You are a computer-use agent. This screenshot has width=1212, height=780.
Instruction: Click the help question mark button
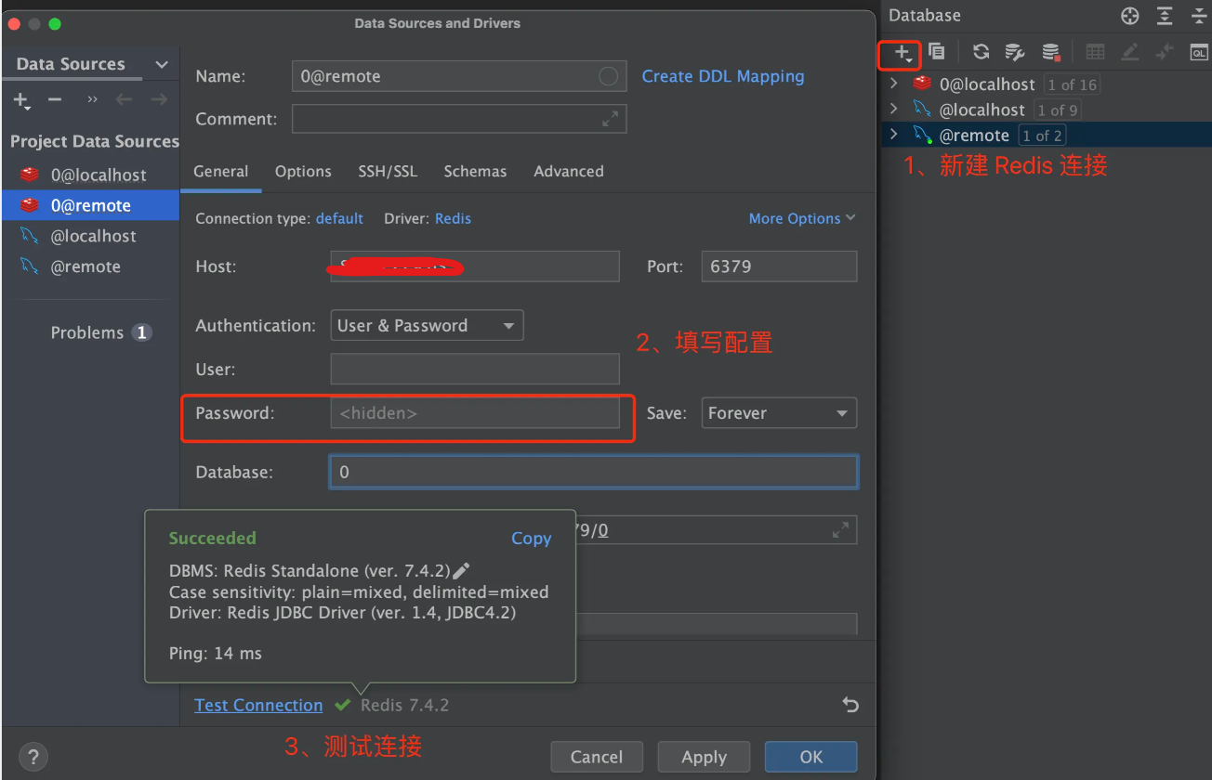[x=33, y=755]
